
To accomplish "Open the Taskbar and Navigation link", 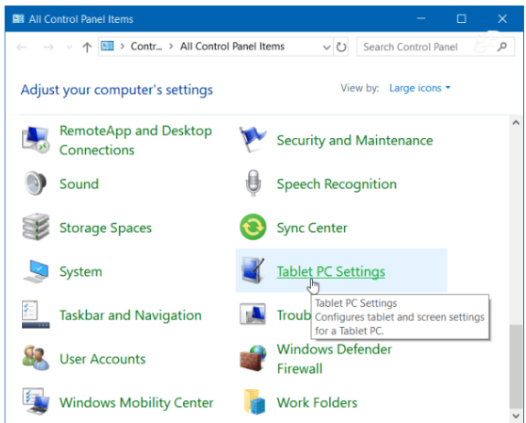I will pos(131,315).
